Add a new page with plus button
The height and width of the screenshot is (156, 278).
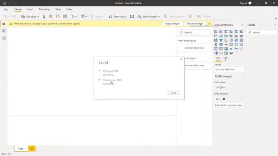coord(32,149)
